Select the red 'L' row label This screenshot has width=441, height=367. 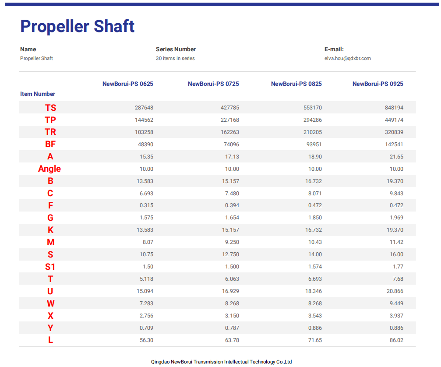[50, 340]
